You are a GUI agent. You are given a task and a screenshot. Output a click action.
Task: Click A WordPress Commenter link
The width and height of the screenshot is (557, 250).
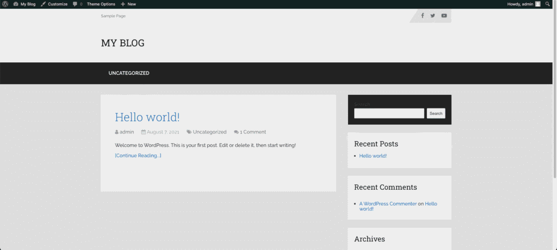(x=388, y=204)
